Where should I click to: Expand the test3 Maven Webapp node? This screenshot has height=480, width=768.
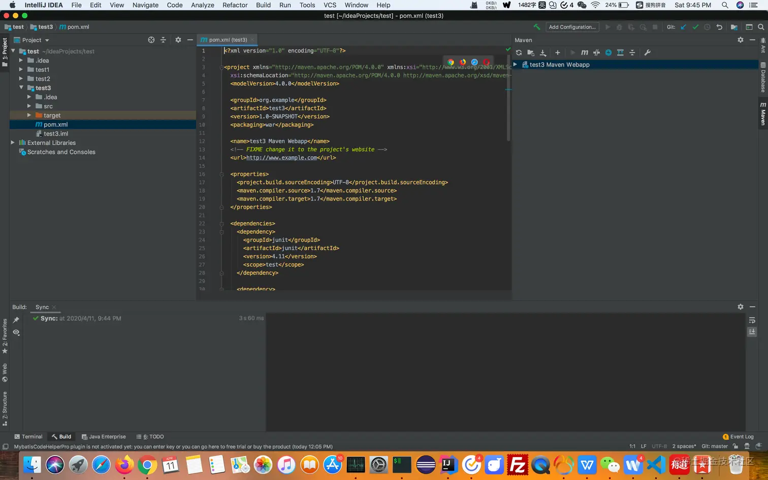point(515,65)
